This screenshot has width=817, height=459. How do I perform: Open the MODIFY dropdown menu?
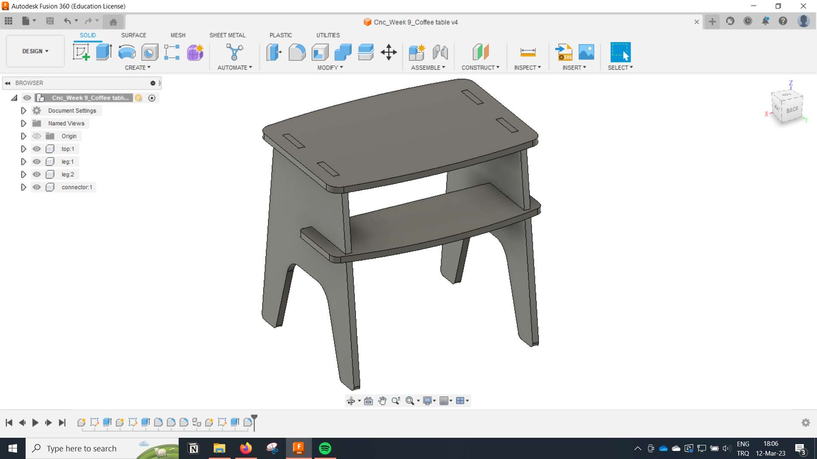(330, 68)
